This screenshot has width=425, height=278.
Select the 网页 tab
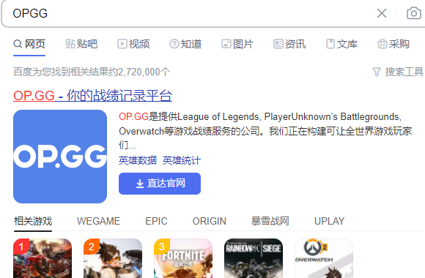(x=29, y=44)
